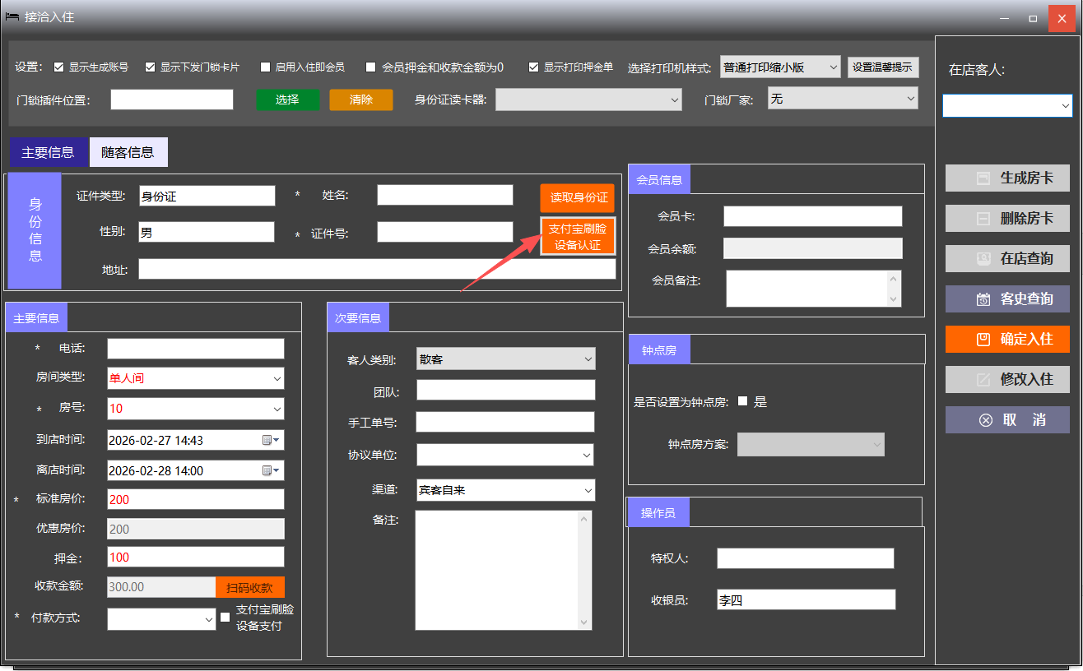The width and height of the screenshot is (1083, 671).
Task: Select the 主要信息 tab
Action: click(48, 152)
